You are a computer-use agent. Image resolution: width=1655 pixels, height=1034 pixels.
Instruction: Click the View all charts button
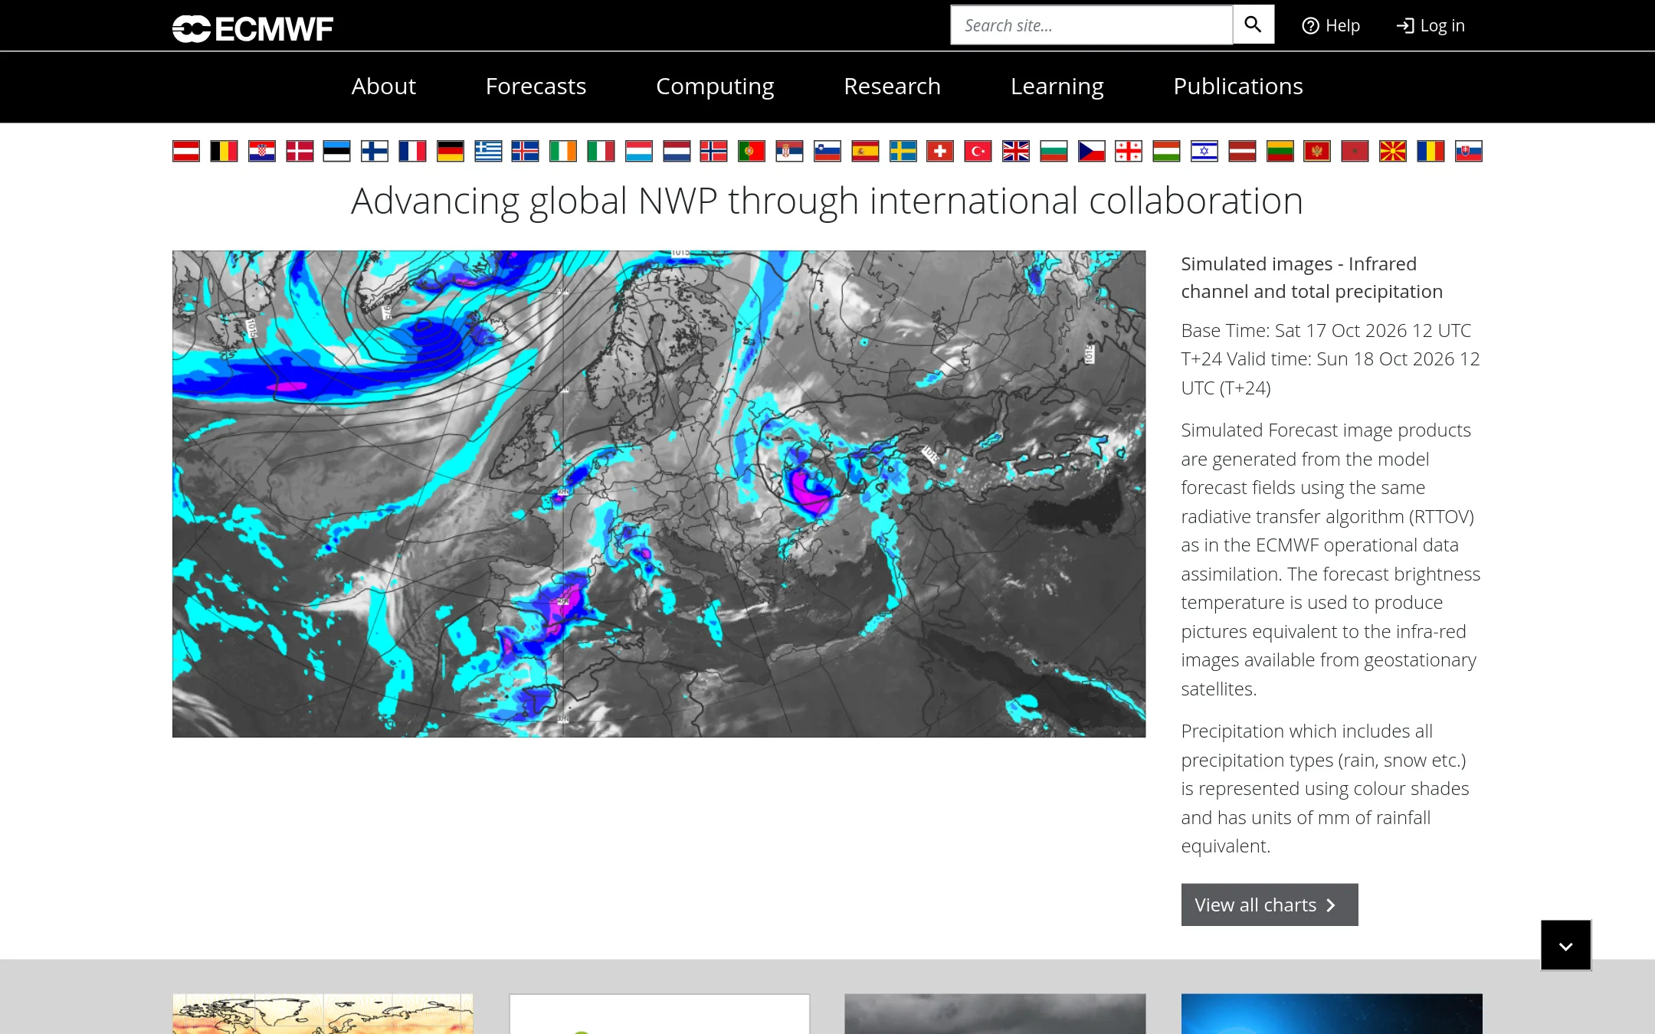pos(1270,905)
